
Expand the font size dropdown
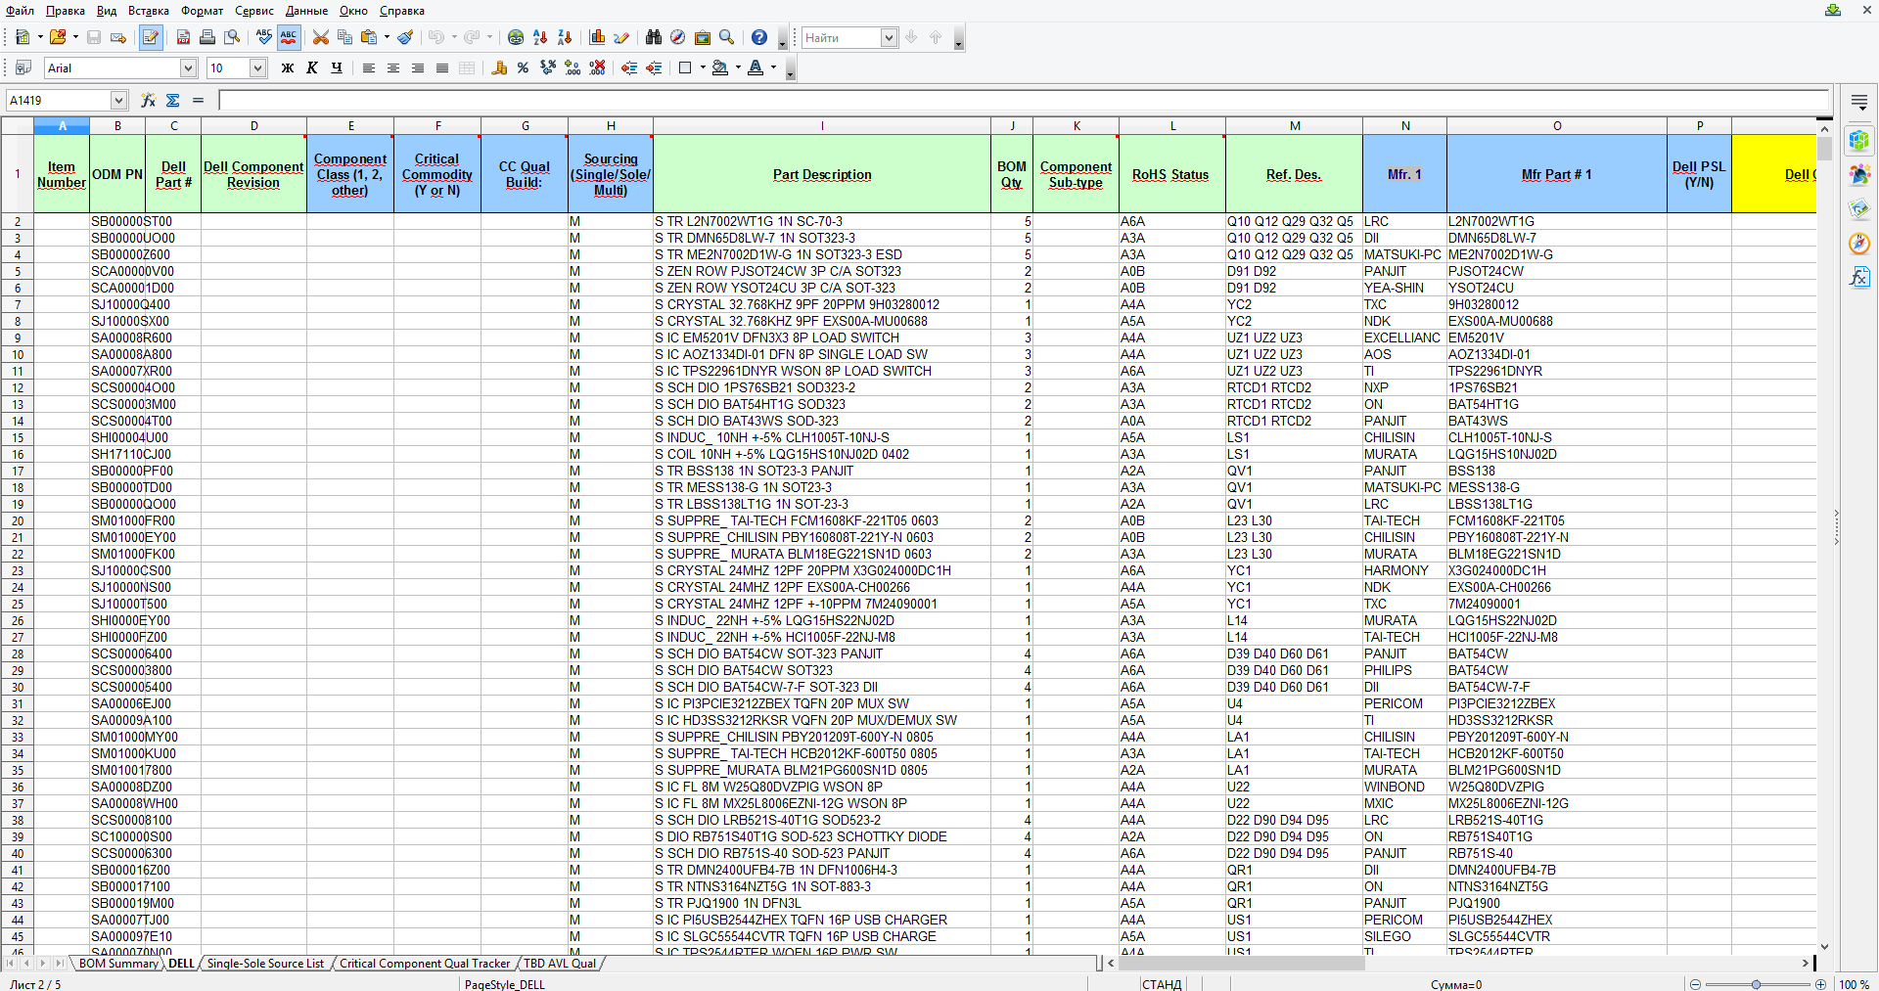257,68
